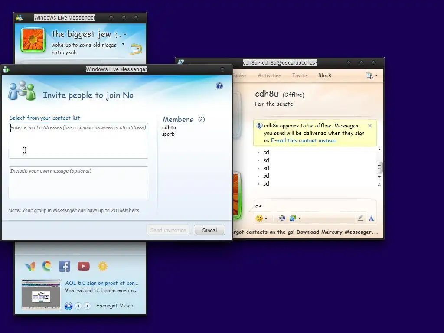The height and width of the screenshot is (333, 444).
Task: Click the sun weather icon
Action: click(x=102, y=266)
